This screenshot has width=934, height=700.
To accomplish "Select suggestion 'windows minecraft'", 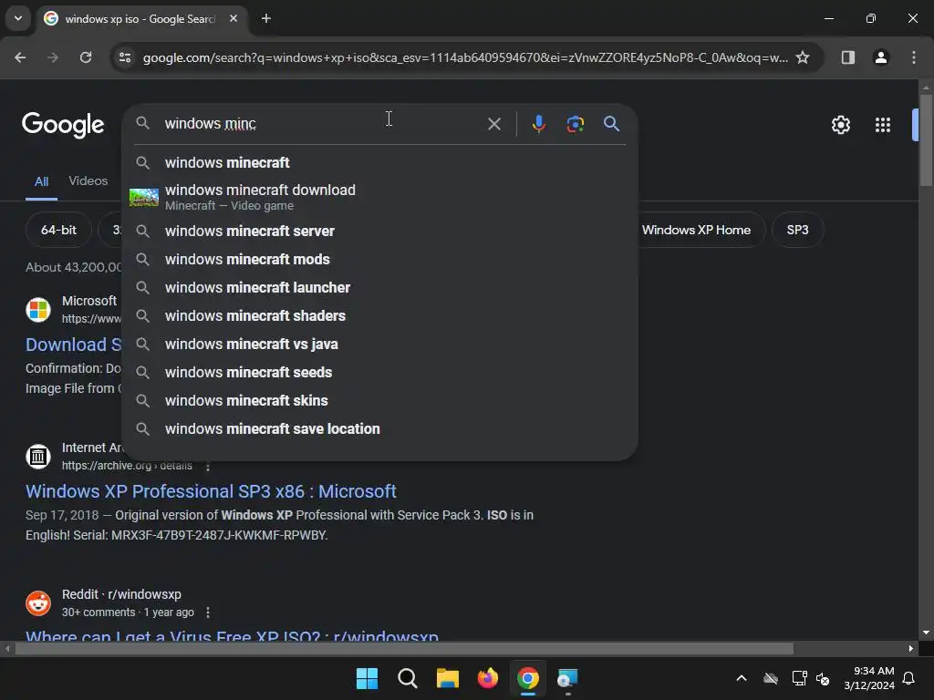I will pyautogui.click(x=379, y=162).
